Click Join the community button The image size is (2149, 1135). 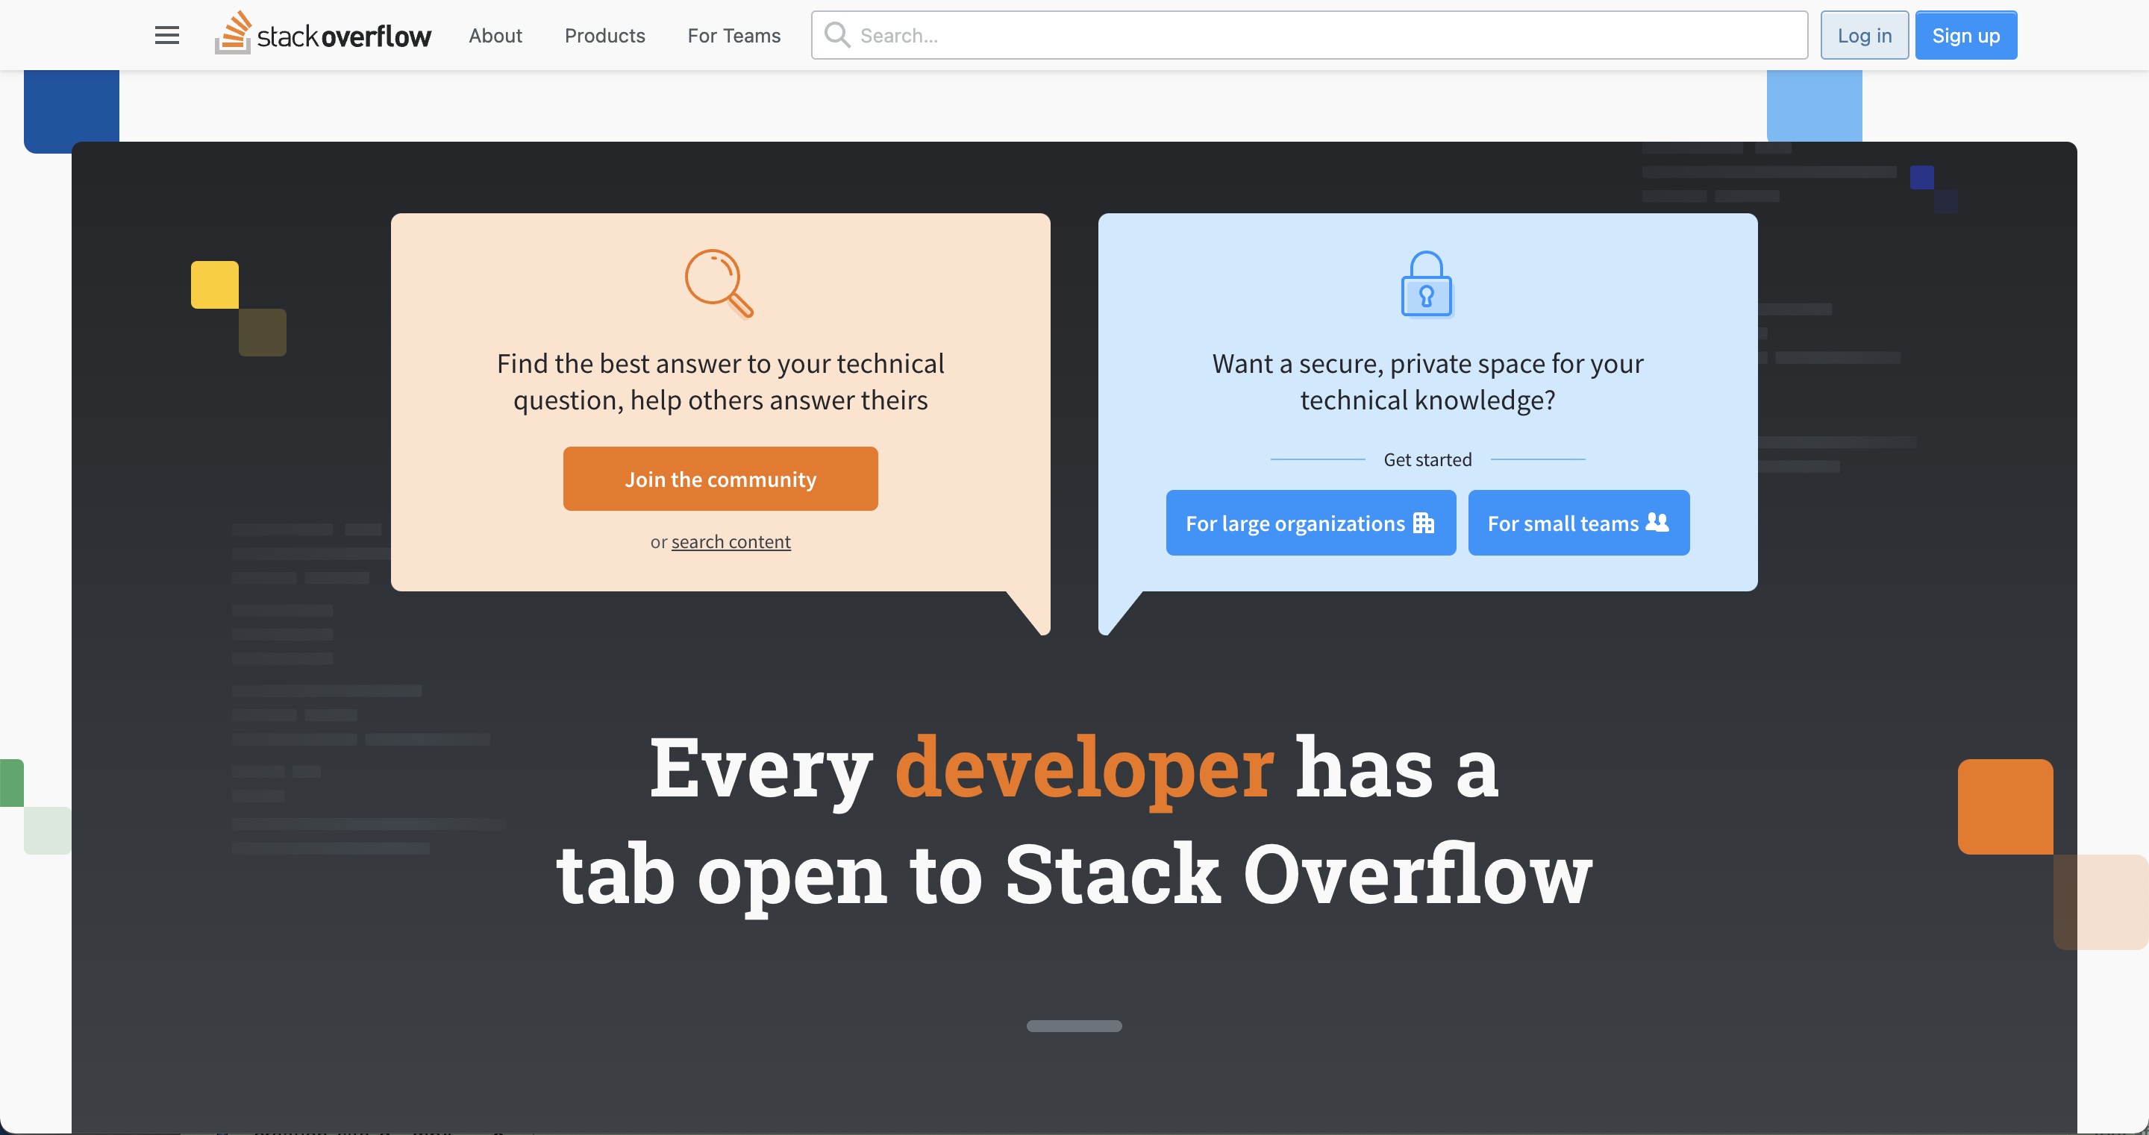[721, 479]
